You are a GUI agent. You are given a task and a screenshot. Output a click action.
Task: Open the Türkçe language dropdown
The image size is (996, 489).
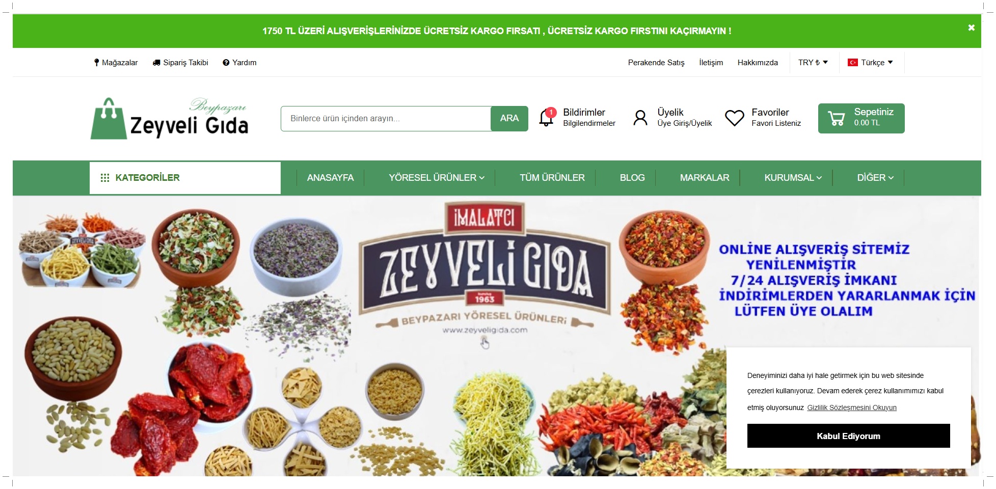[870, 63]
